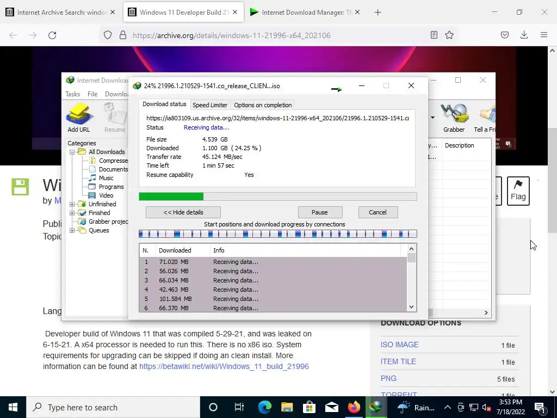557x418 pixels.
Task: Open Options on completion tab
Action: [263, 105]
